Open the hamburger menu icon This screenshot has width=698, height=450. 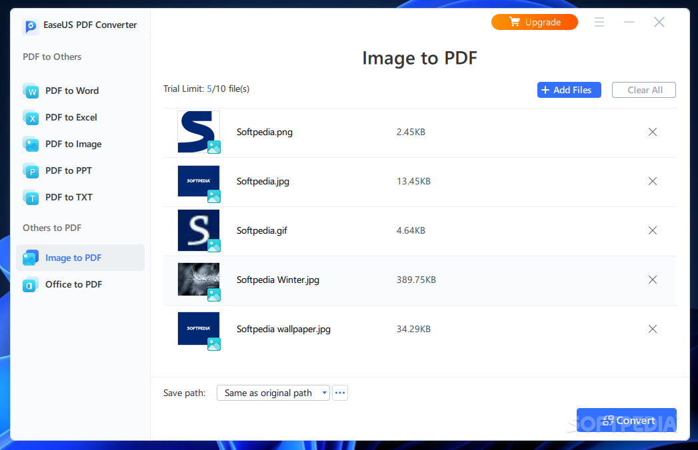(x=599, y=22)
